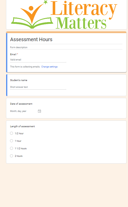Click the Short answer text field
The width and height of the screenshot is (128, 207).
point(38,87)
